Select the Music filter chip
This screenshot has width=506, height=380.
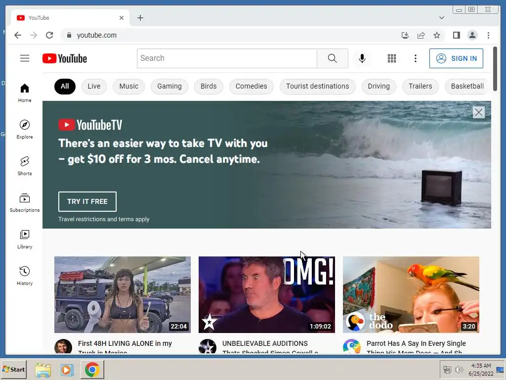129,86
